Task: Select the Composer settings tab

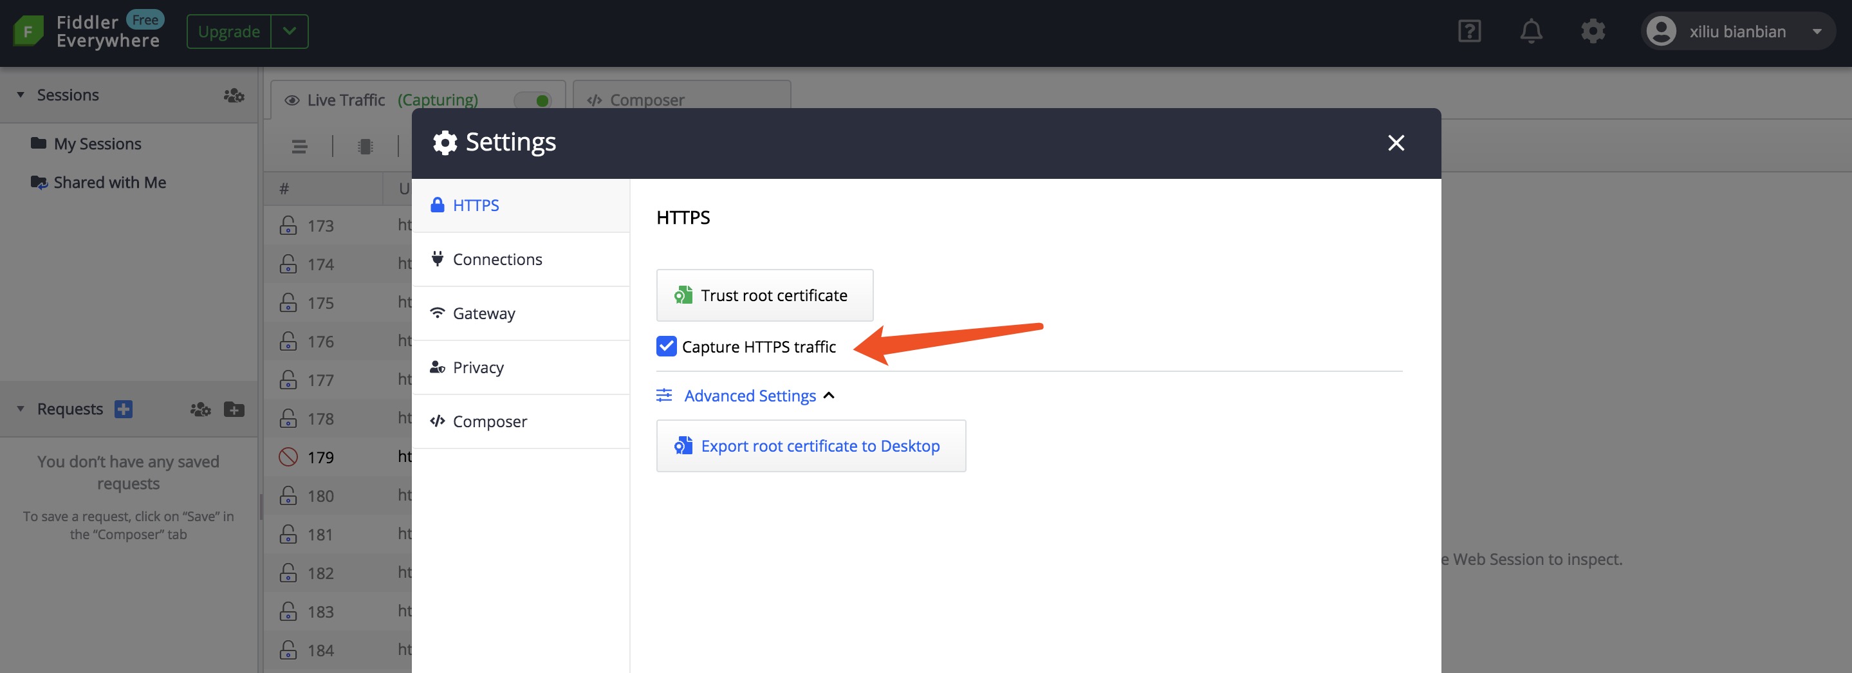Action: coord(521,421)
